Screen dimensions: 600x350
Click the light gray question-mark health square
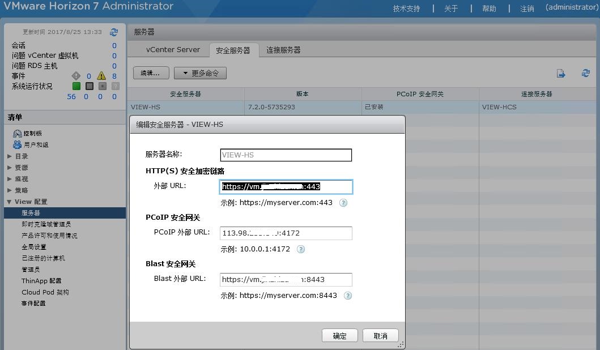[115, 86]
